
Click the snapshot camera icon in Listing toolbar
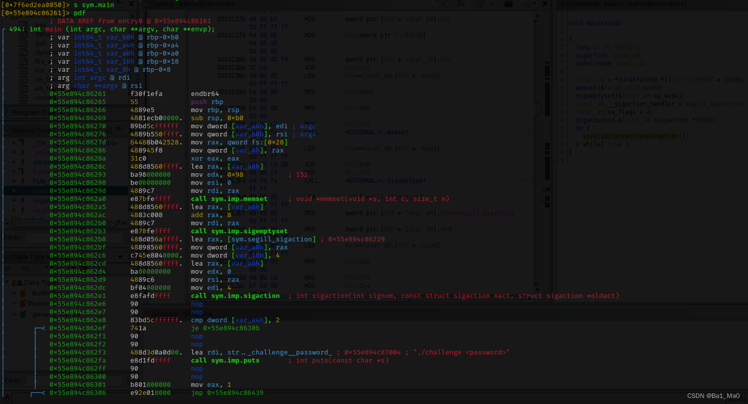click(509, 4)
